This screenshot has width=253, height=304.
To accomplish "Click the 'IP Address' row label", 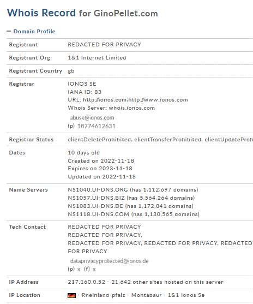I will click(23, 282).
